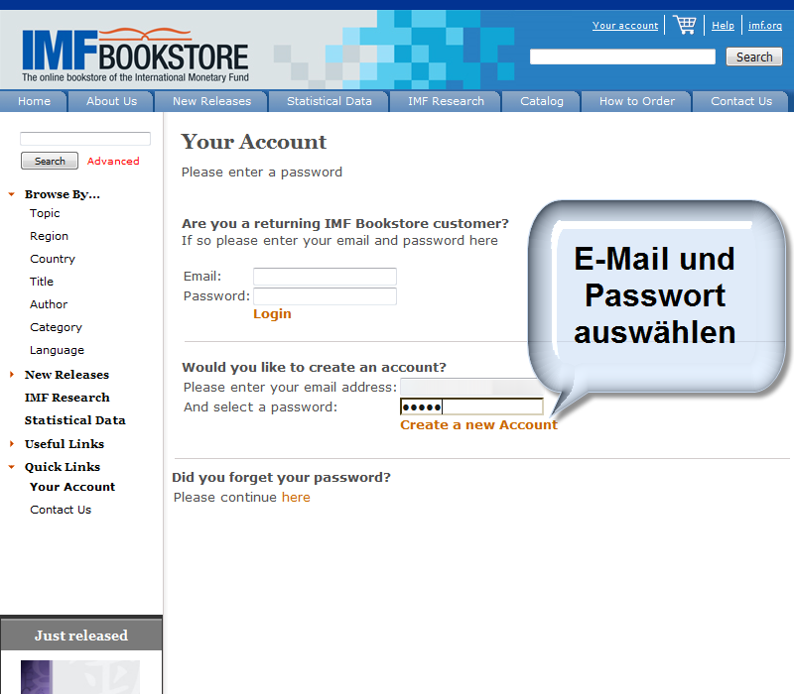Open the Statistical Data tab

pyautogui.click(x=329, y=101)
